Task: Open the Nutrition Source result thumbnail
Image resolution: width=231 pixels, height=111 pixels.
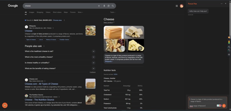Action: pyautogui.click(x=91, y=99)
